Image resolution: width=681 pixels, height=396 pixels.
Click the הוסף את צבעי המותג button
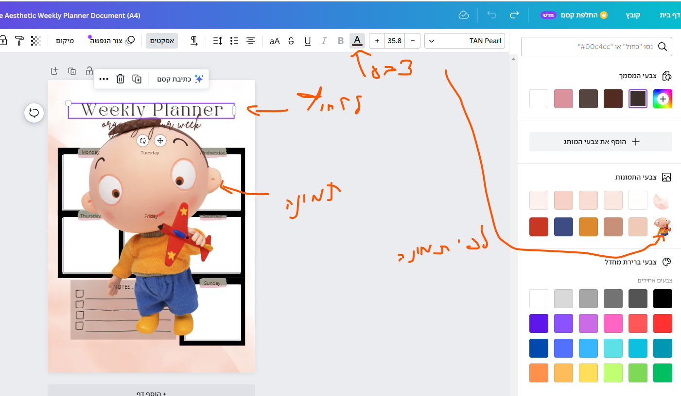coord(601,142)
